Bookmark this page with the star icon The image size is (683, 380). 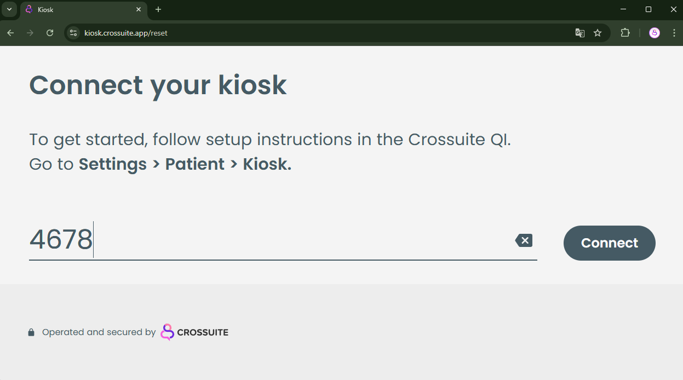[598, 33]
